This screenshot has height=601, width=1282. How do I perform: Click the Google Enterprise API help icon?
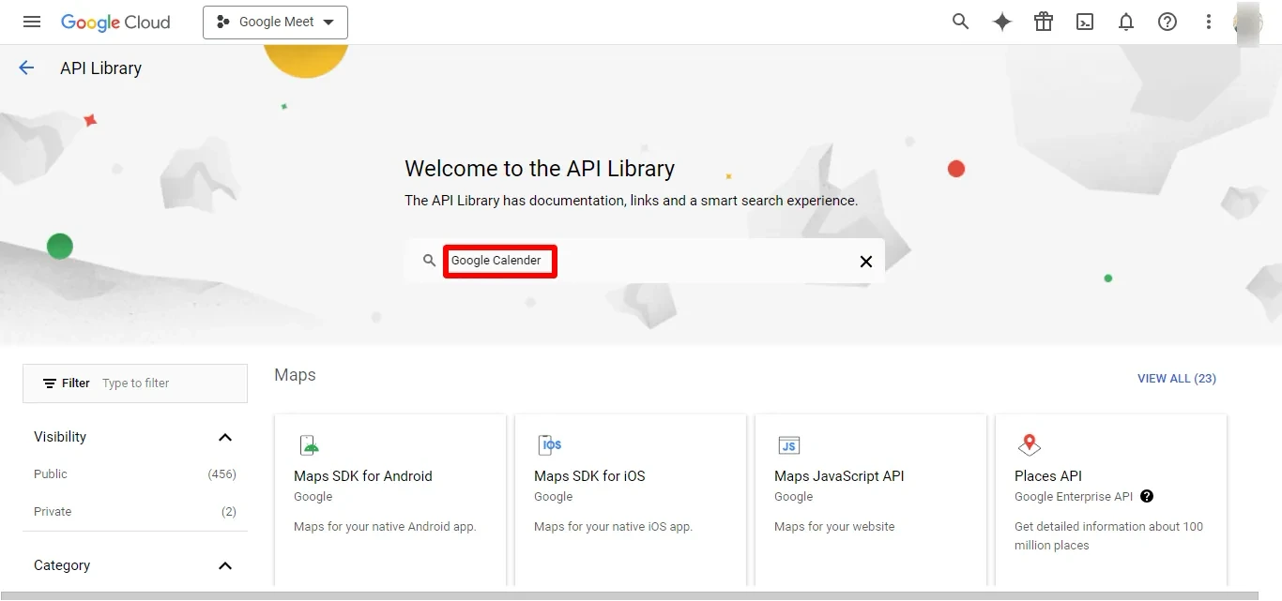[x=1147, y=497]
